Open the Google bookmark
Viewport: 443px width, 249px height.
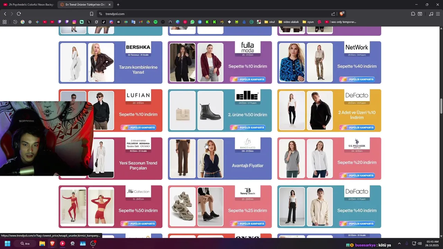click(22, 22)
